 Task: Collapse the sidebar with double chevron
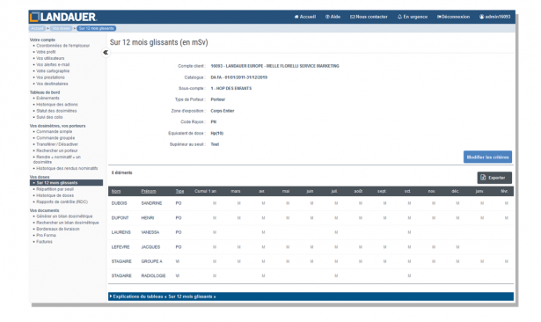point(106,53)
